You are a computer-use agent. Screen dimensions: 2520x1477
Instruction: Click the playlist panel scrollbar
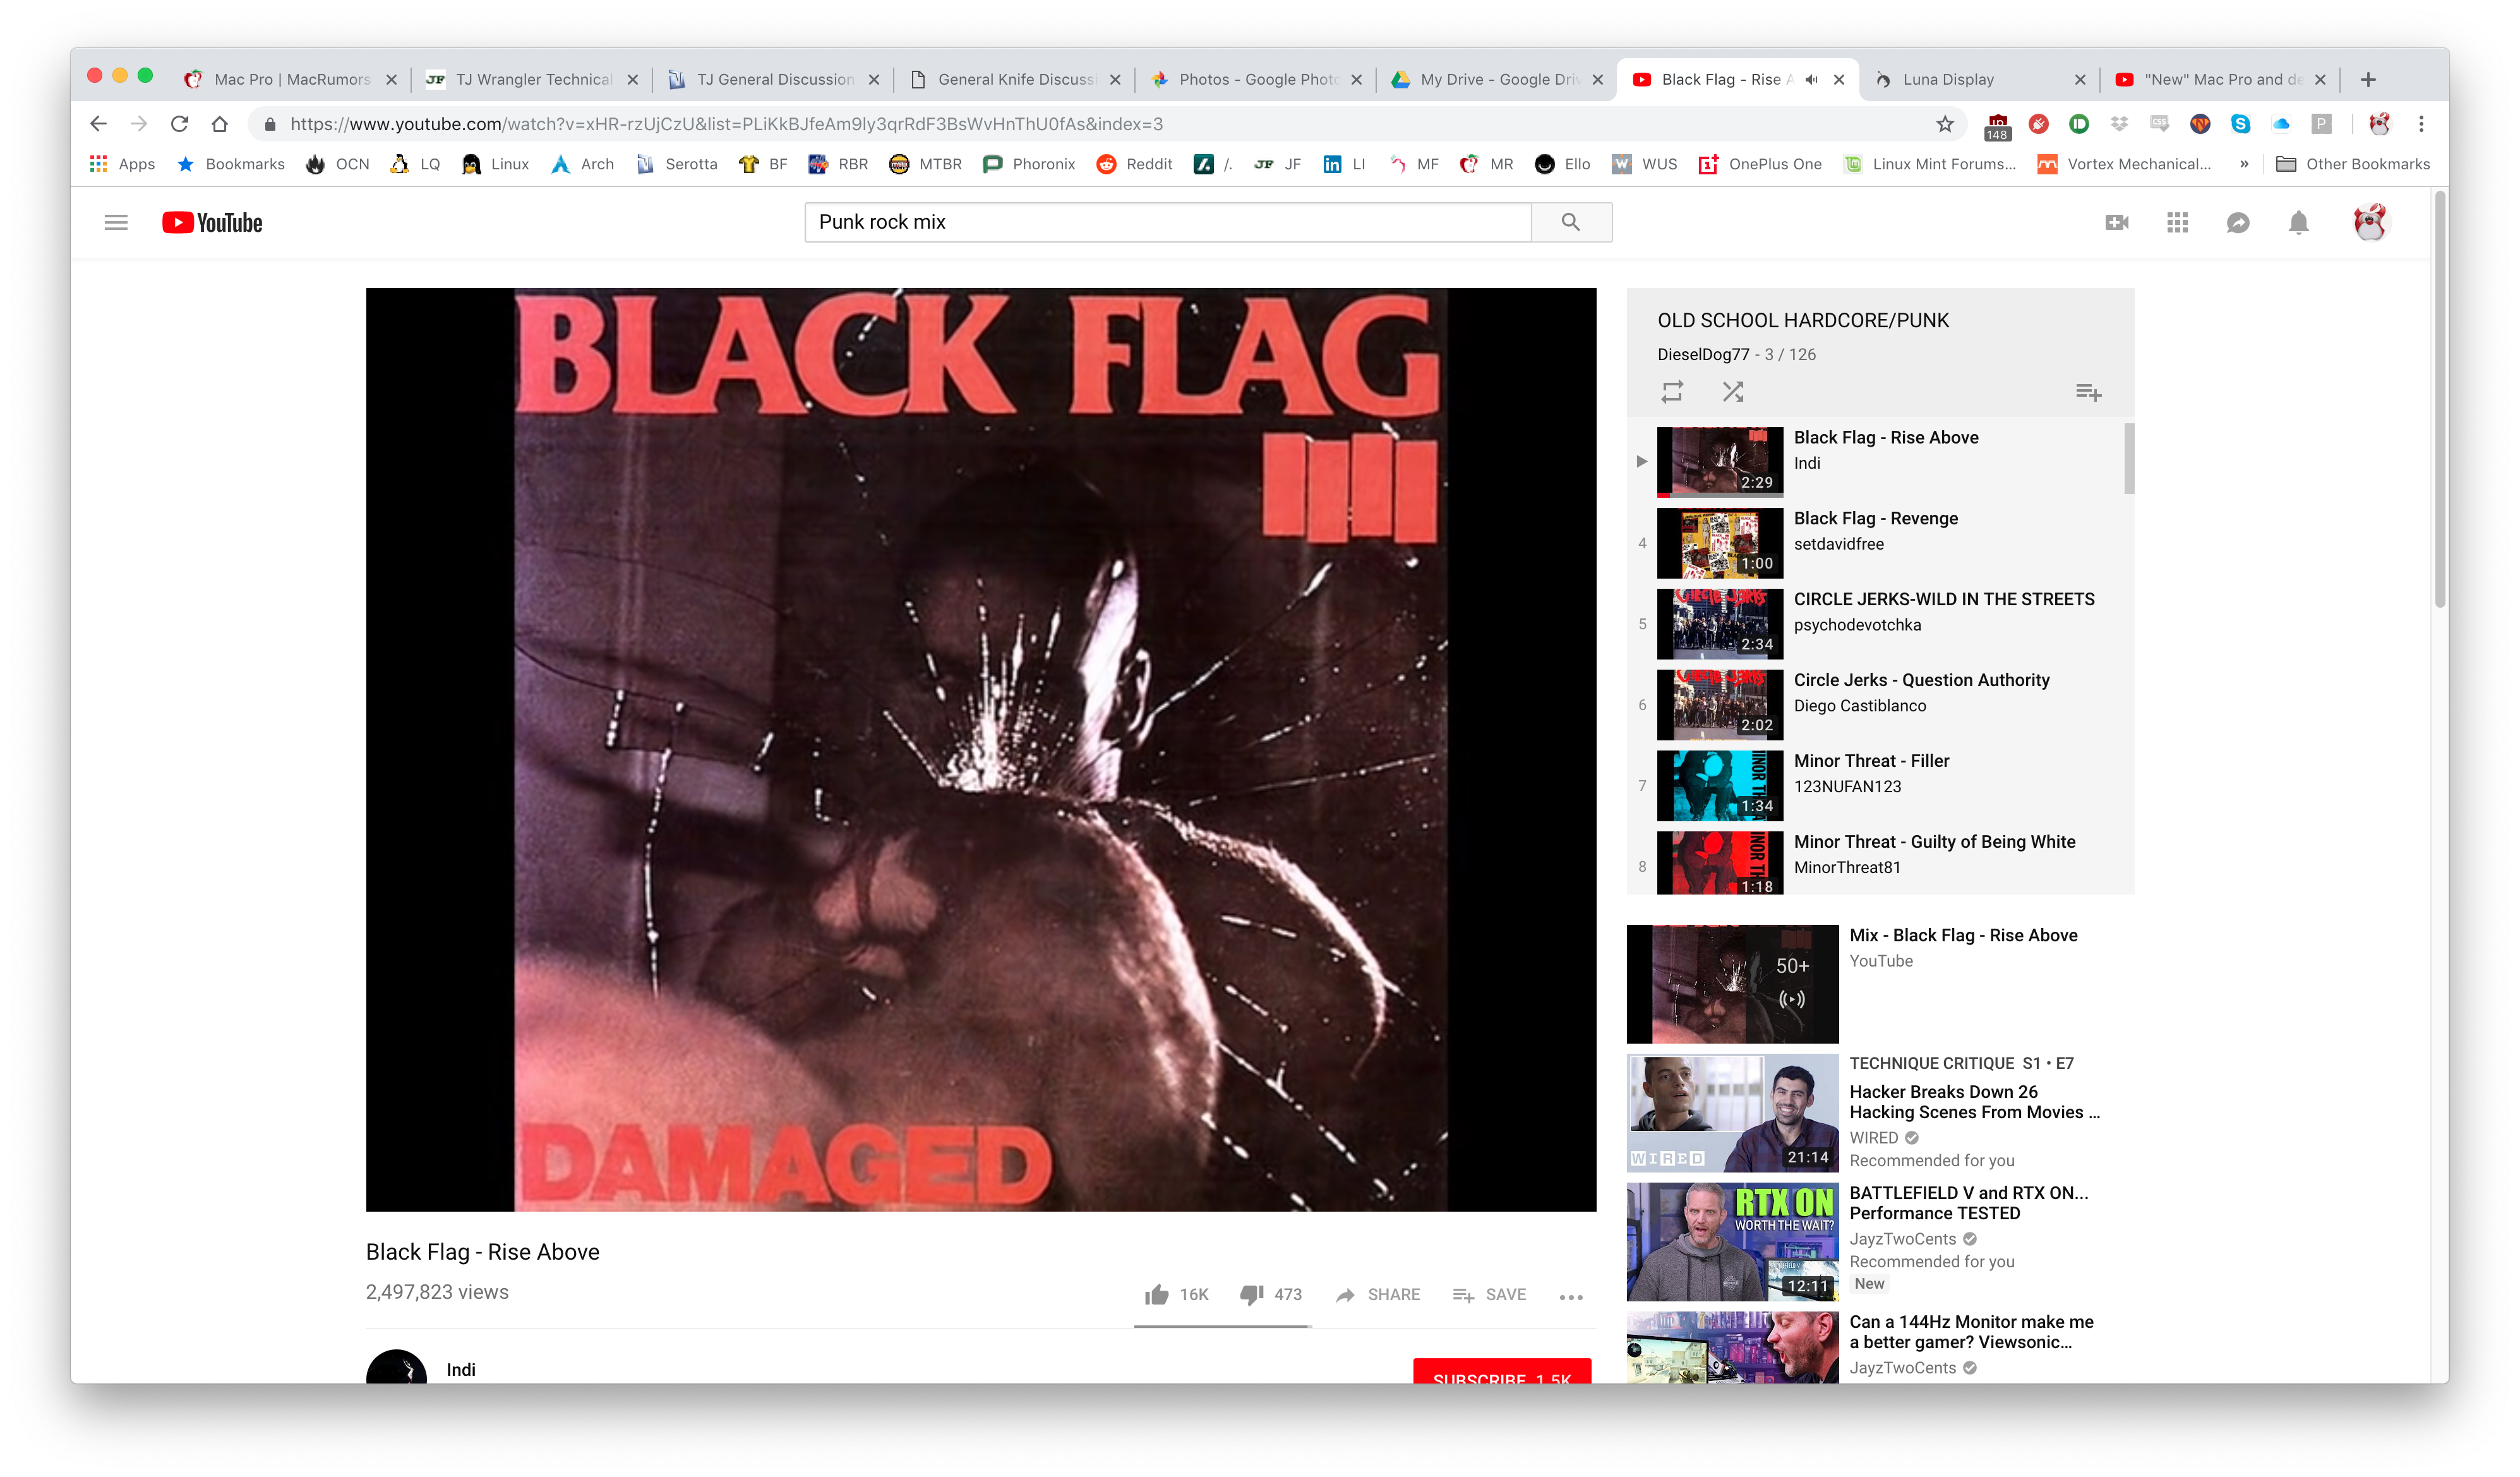(x=2128, y=458)
